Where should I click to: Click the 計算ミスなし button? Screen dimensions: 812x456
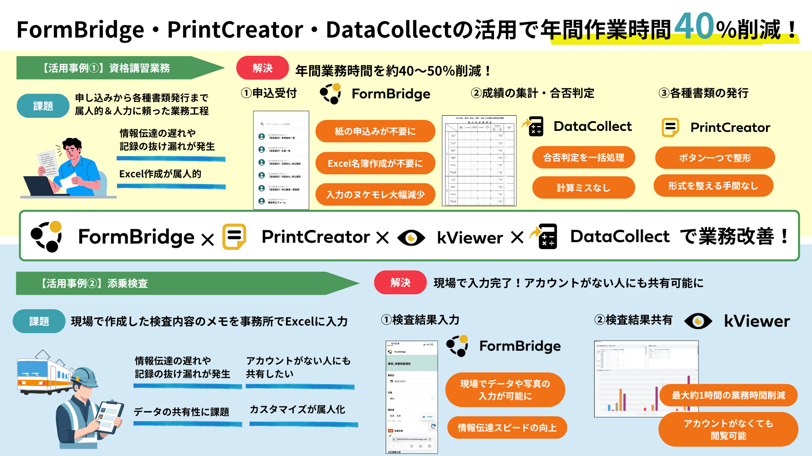coord(584,188)
